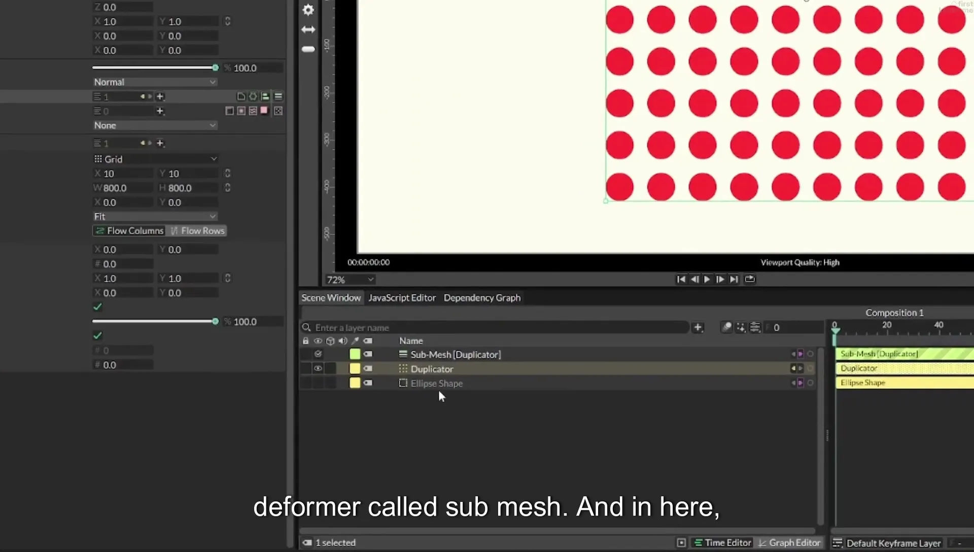The image size is (974, 552).
Task: Click the tag icon on Ellipse Shape row
Action: 368,383
